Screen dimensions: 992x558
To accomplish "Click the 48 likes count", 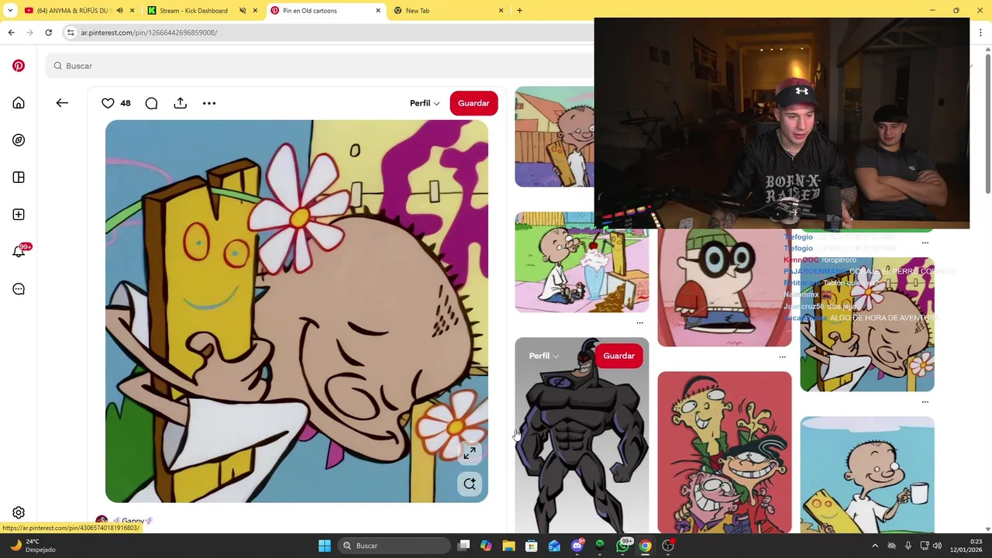I will (126, 103).
